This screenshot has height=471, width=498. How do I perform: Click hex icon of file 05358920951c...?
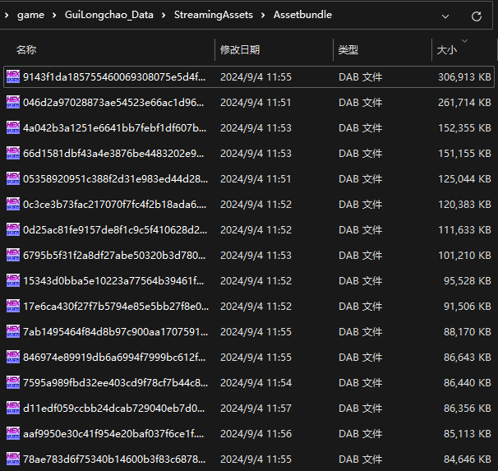[13, 179]
